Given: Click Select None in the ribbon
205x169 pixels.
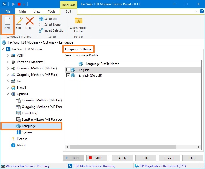Looking at the screenshot, I should tap(50, 25).
